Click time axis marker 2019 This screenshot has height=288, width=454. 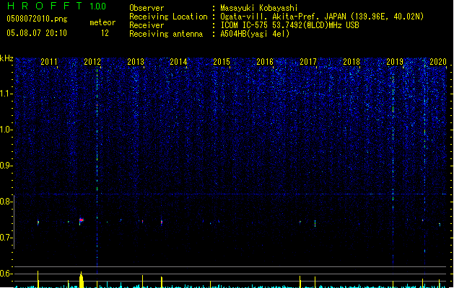(395, 62)
